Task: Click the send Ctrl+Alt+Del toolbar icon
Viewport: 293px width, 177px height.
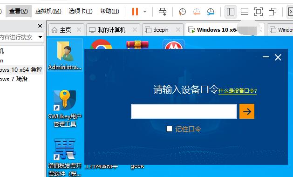Action: click(x=163, y=12)
